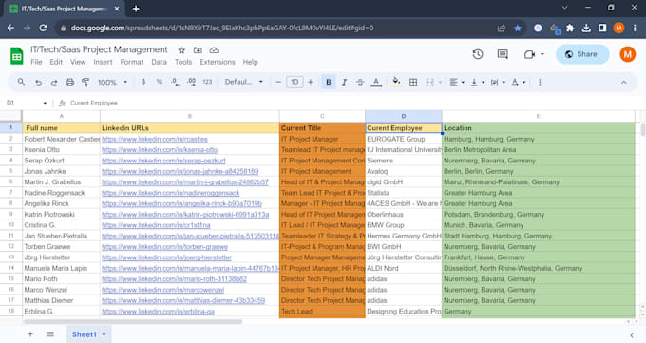Decrease decimal places

pos(175,82)
